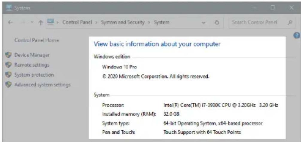Image resolution: width=301 pixels, height=142 pixels.
Task: Open Device Manager link
Action: click(x=32, y=55)
